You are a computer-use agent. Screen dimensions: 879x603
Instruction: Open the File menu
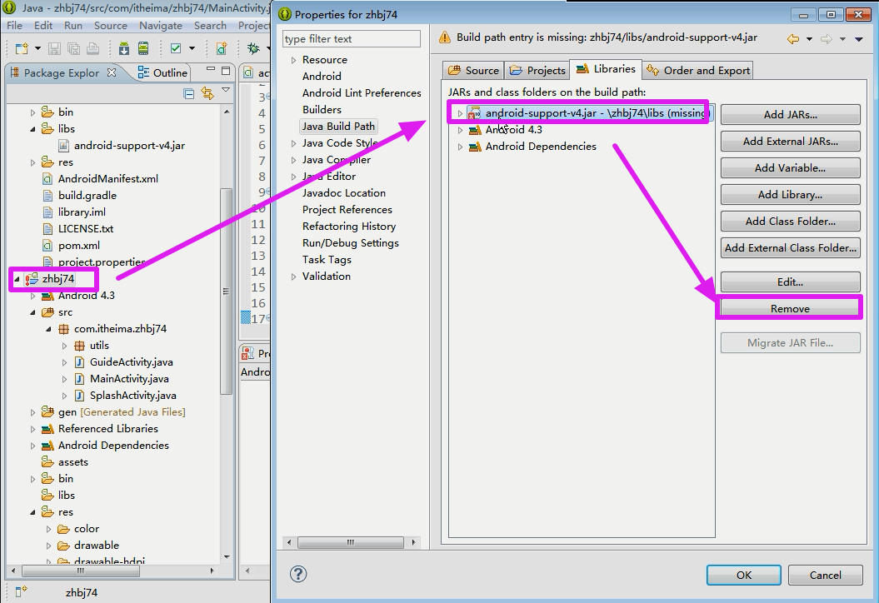point(14,25)
